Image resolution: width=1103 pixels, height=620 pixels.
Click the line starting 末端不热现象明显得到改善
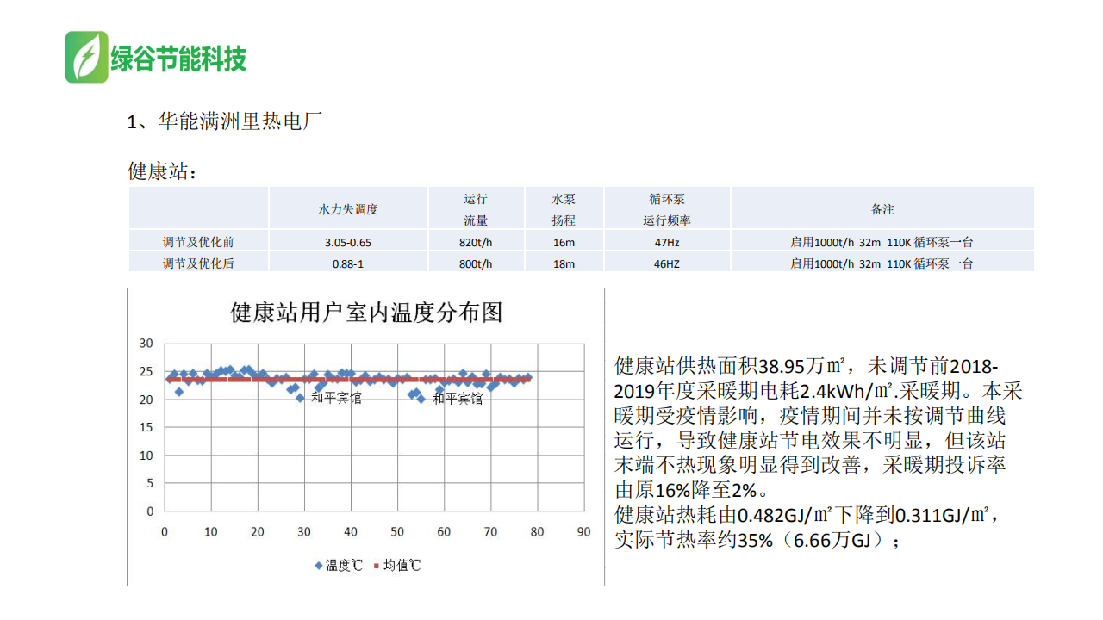pyautogui.click(x=810, y=466)
